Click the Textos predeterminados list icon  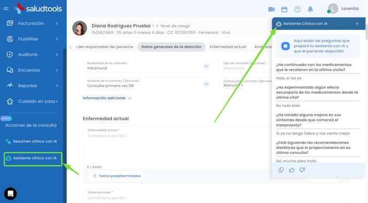(x=95, y=176)
